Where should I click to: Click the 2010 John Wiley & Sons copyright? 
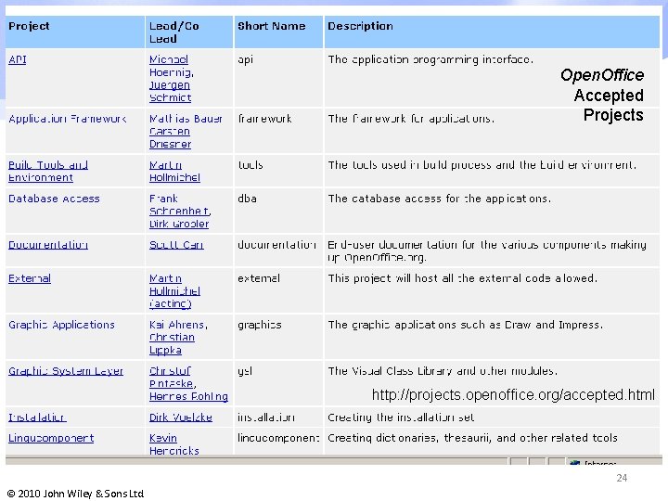point(76,494)
